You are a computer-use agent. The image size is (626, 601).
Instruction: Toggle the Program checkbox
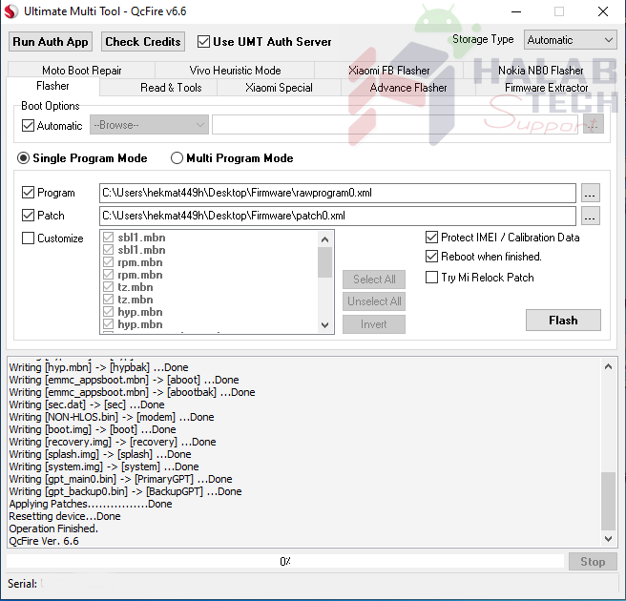[28, 193]
